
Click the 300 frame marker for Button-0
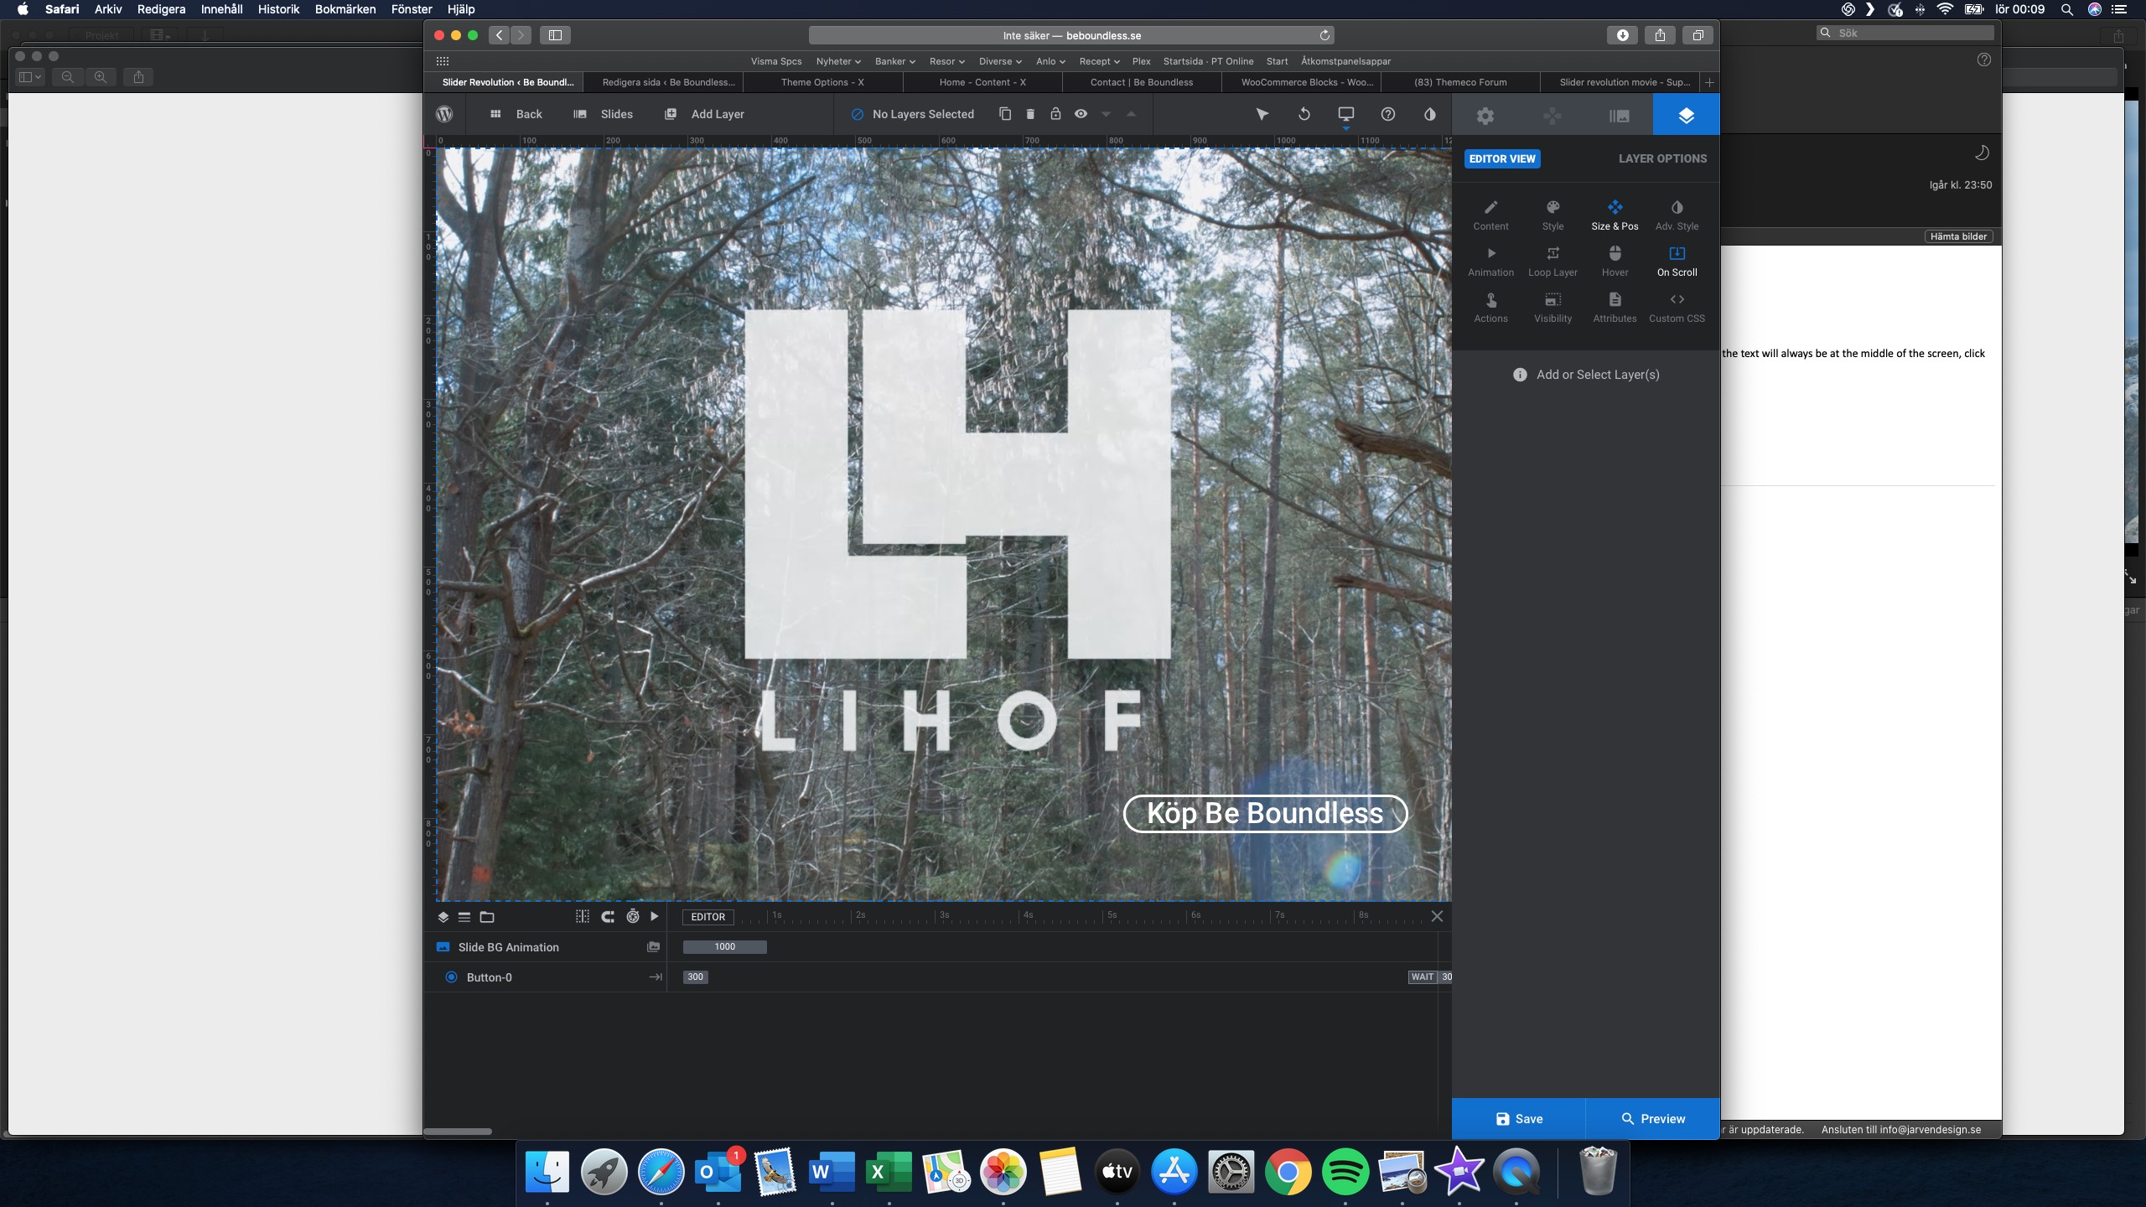[695, 977]
